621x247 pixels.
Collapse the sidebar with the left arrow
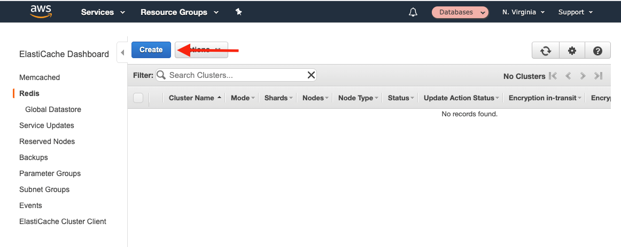click(122, 52)
